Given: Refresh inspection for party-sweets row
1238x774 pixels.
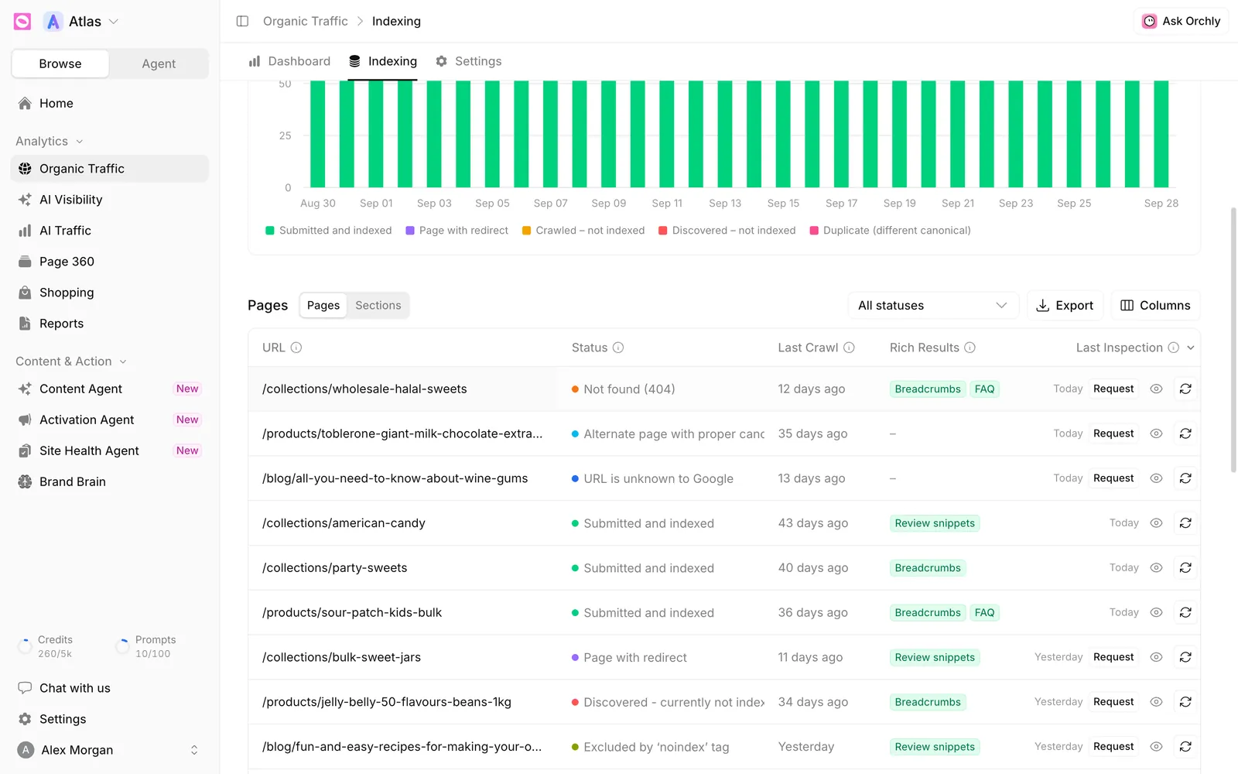Looking at the screenshot, I should pos(1185,568).
